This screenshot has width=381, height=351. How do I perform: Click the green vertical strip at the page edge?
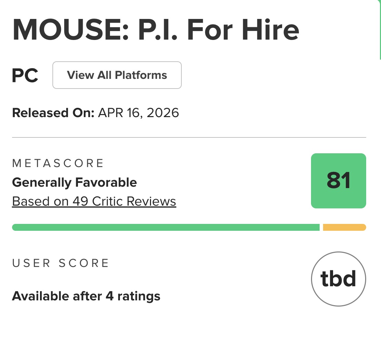pos(380,30)
